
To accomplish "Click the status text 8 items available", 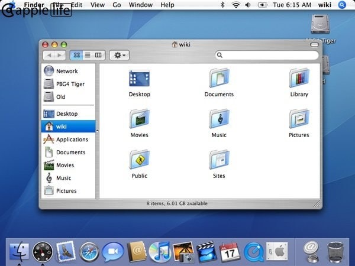I will 177,203.
